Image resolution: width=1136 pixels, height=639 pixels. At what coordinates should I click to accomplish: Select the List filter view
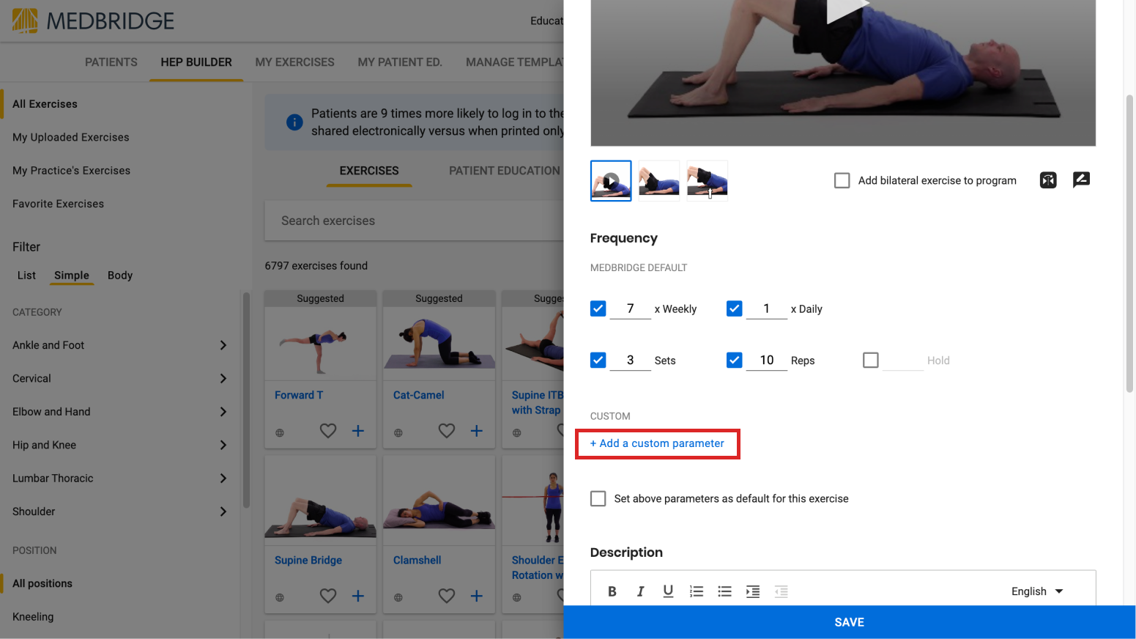[x=27, y=276]
